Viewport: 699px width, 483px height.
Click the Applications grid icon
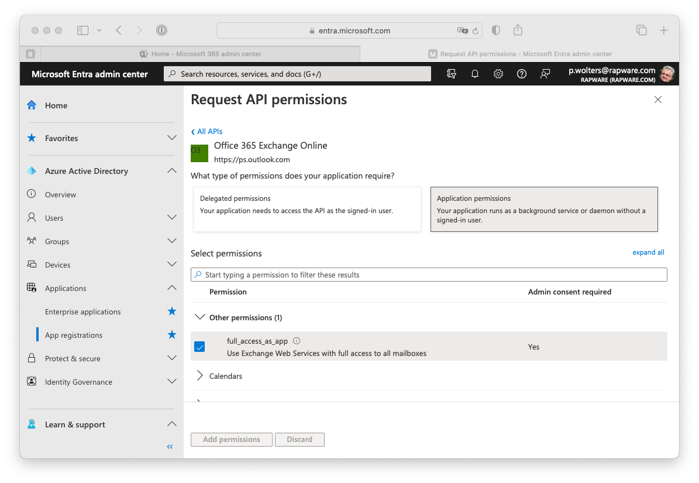click(32, 287)
